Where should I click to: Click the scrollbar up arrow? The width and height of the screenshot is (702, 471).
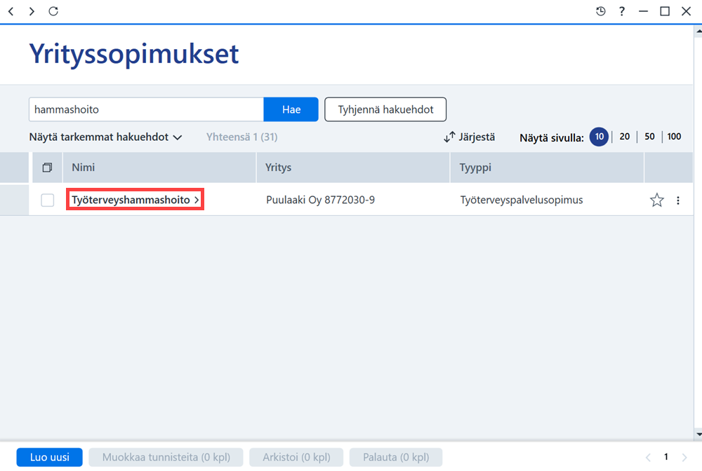pyautogui.click(x=698, y=32)
